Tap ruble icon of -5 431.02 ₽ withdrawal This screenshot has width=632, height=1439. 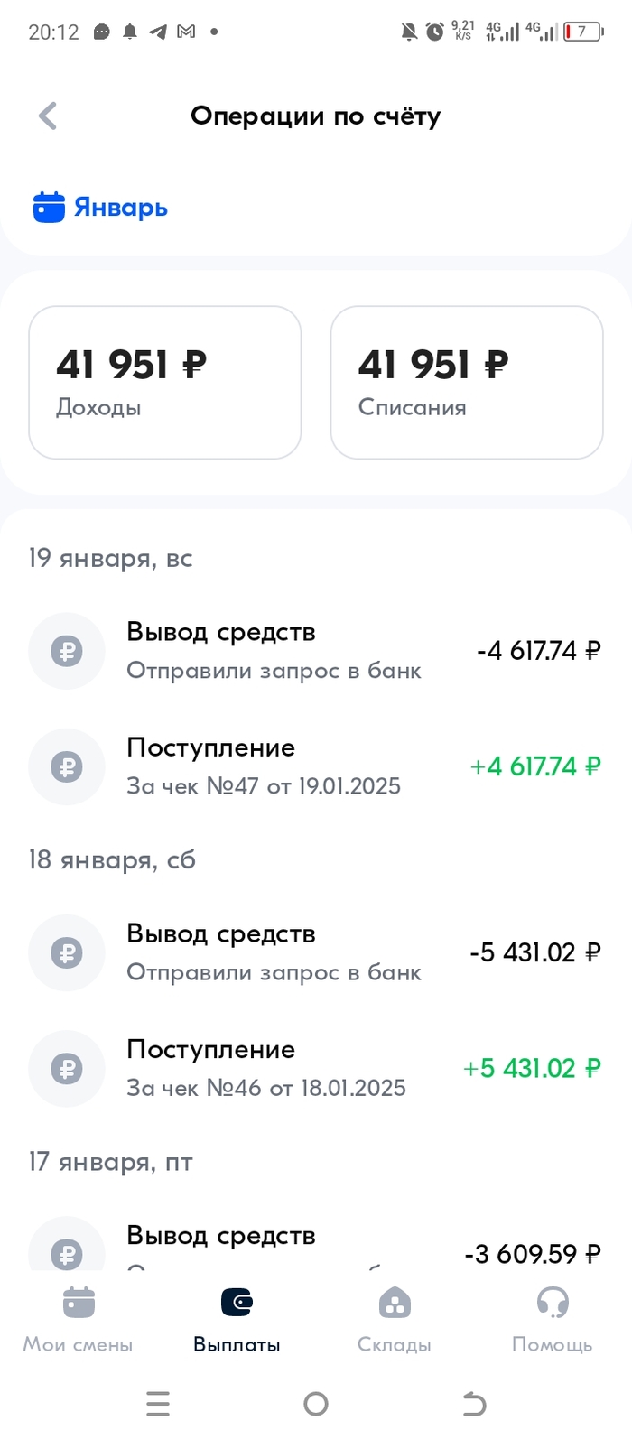click(x=67, y=952)
